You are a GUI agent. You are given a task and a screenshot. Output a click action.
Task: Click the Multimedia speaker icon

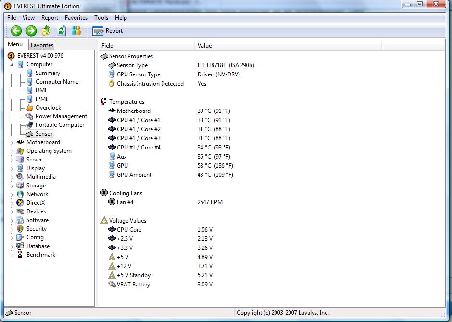coord(20,177)
